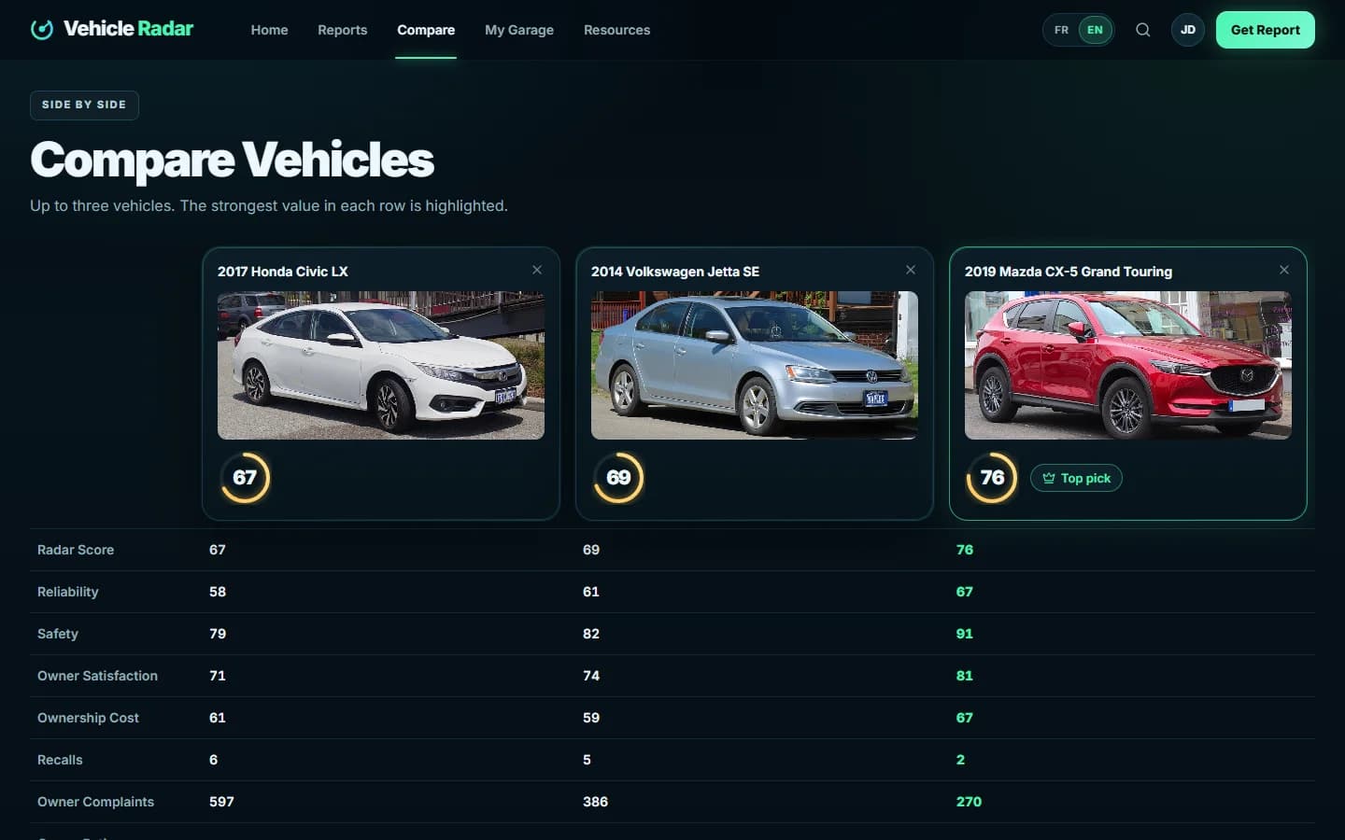Screen dimensions: 1345x840
Task: Open the JD user avatar menu
Action: pos(1188,30)
